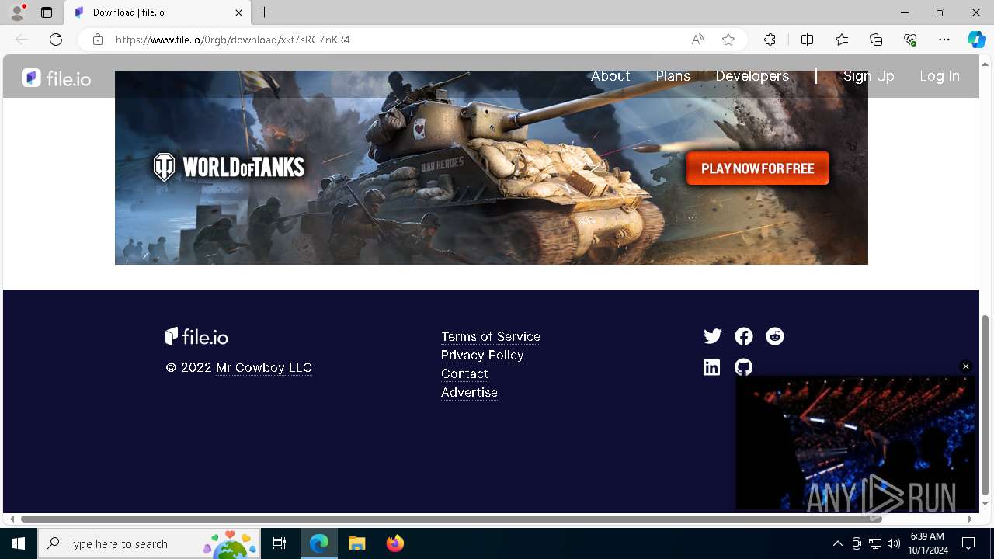The width and height of the screenshot is (994, 559).
Task: Open the Developers page
Action: (752, 76)
